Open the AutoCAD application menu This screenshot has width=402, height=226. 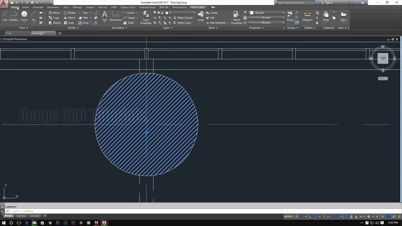[x=4, y=4]
